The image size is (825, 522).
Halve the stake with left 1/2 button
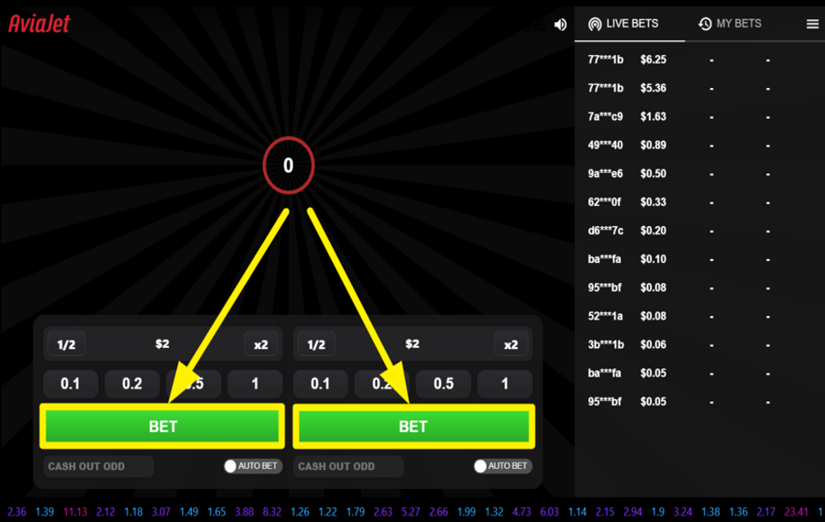pos(66,344)
